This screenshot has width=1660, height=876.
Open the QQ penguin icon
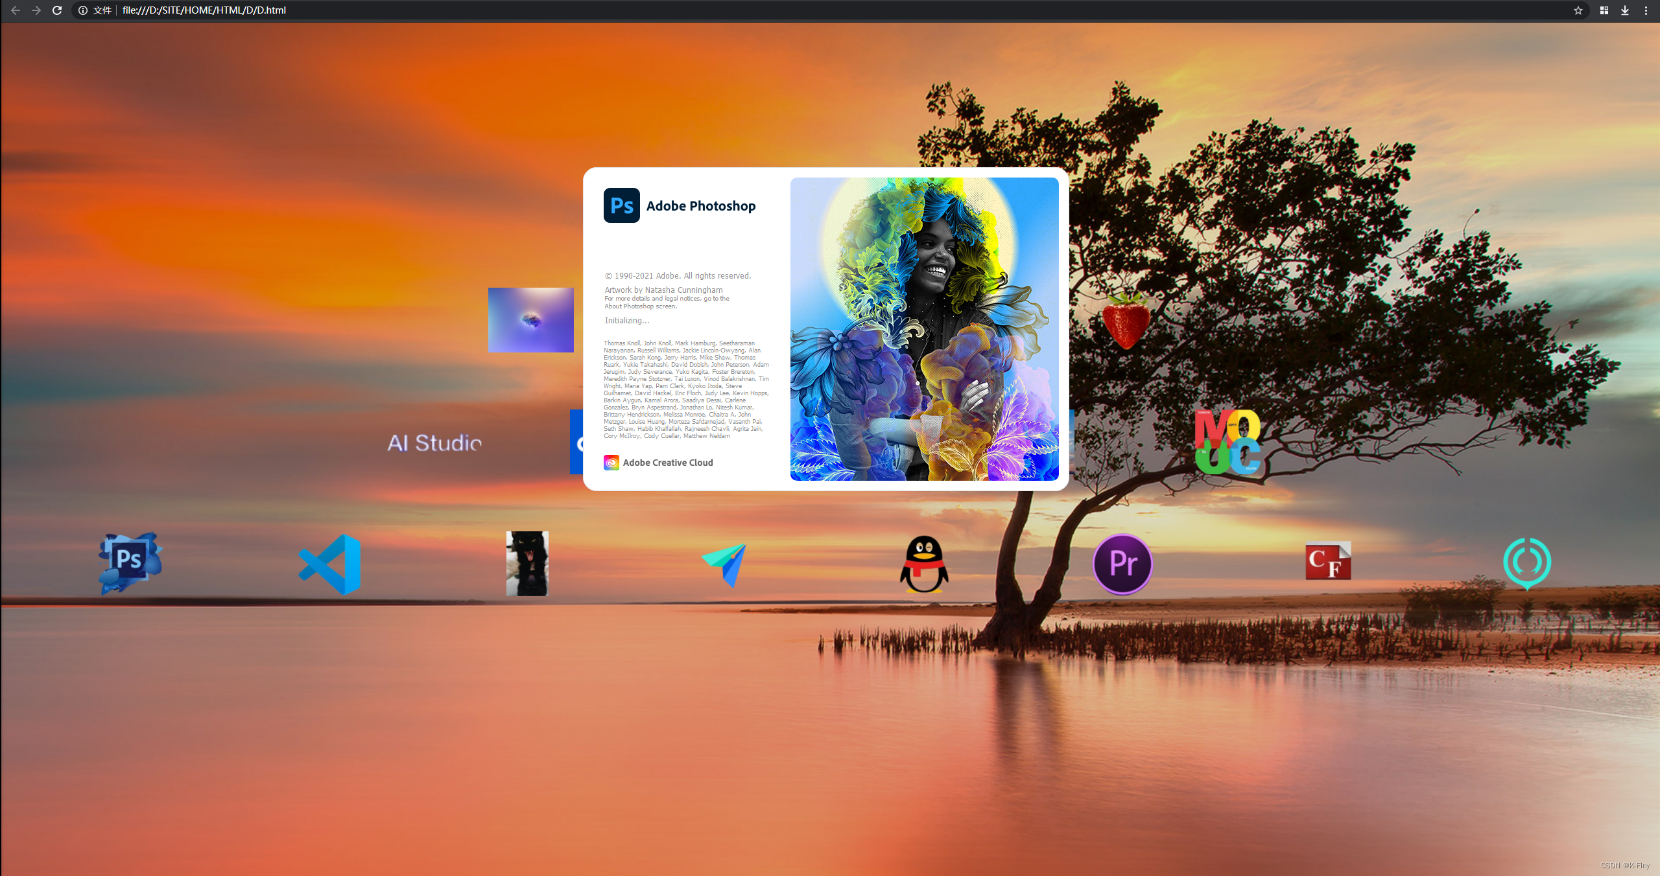pos(924,564)
